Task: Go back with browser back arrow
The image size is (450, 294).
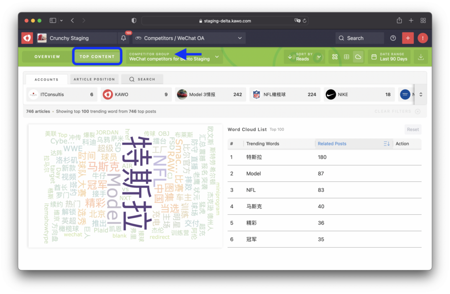Action: click(x=73, y=21)
